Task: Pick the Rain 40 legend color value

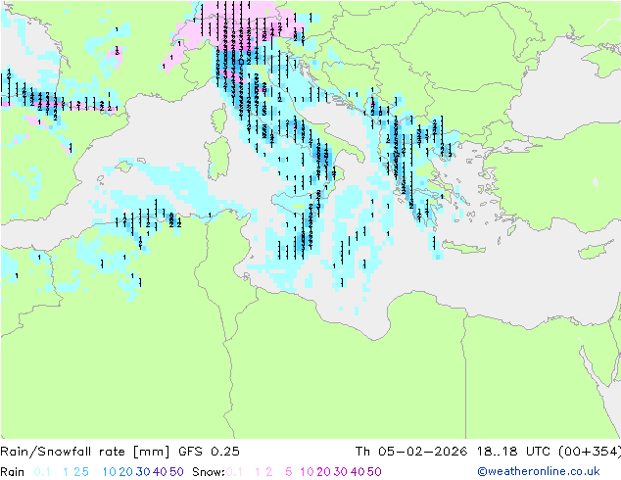Action: (160, 472)
